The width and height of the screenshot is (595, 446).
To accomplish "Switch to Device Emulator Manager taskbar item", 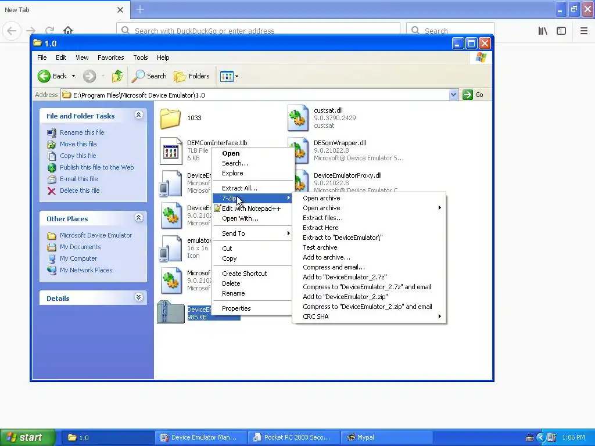I will 200,438.
